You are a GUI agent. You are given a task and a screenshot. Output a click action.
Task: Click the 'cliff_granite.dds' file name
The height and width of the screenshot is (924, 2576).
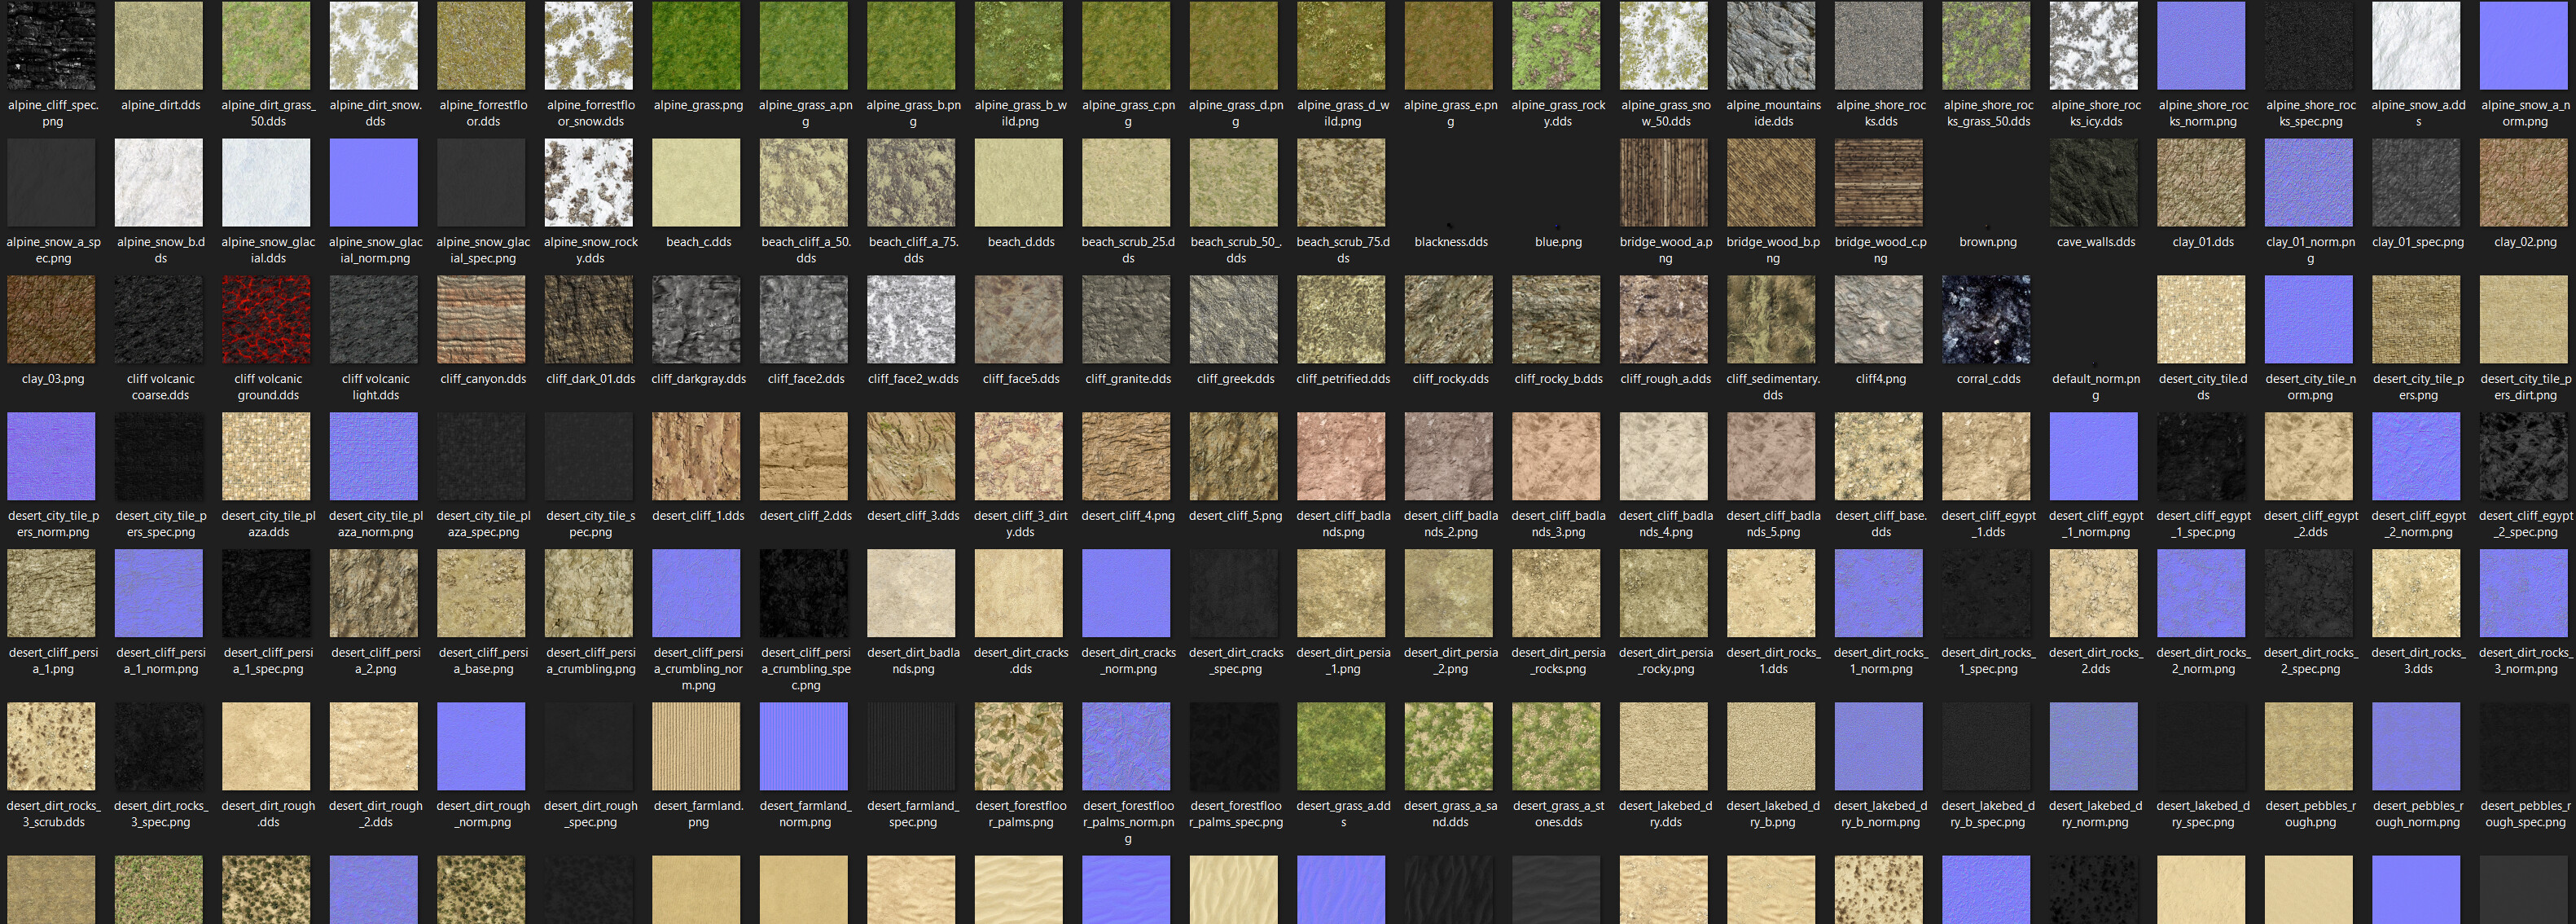click(1127, 379)
